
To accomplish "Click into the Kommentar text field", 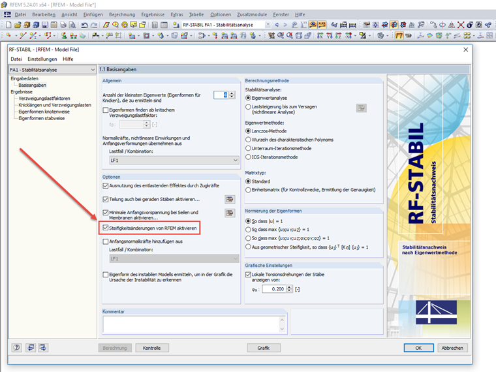I will pyautogui.click(x=191, y=324).
